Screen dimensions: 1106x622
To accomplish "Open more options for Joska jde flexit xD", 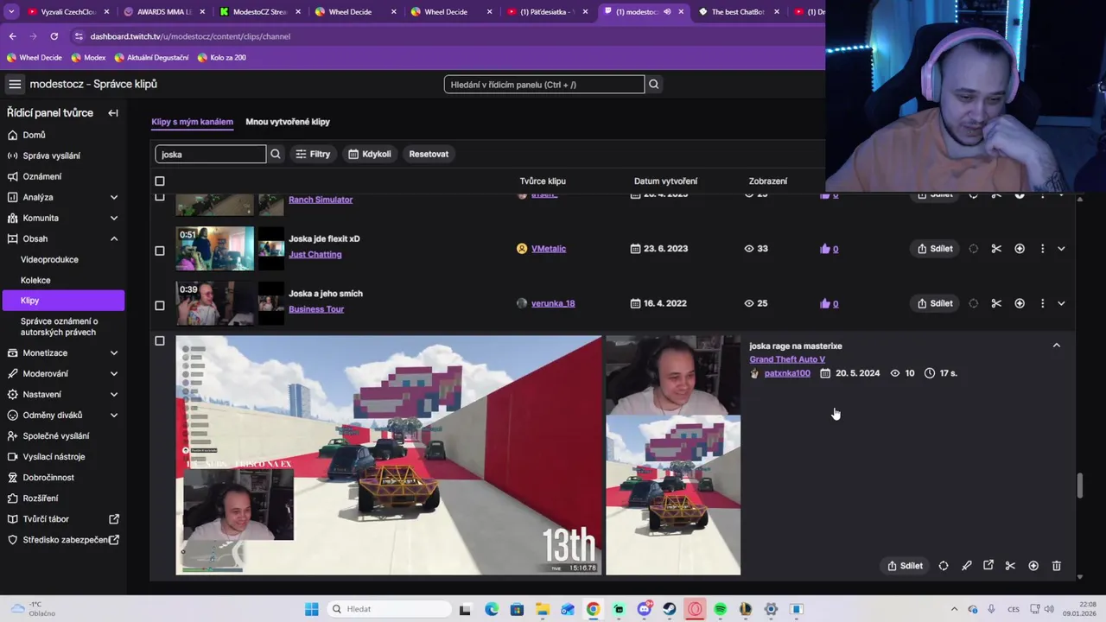I will click(1042, 249).
